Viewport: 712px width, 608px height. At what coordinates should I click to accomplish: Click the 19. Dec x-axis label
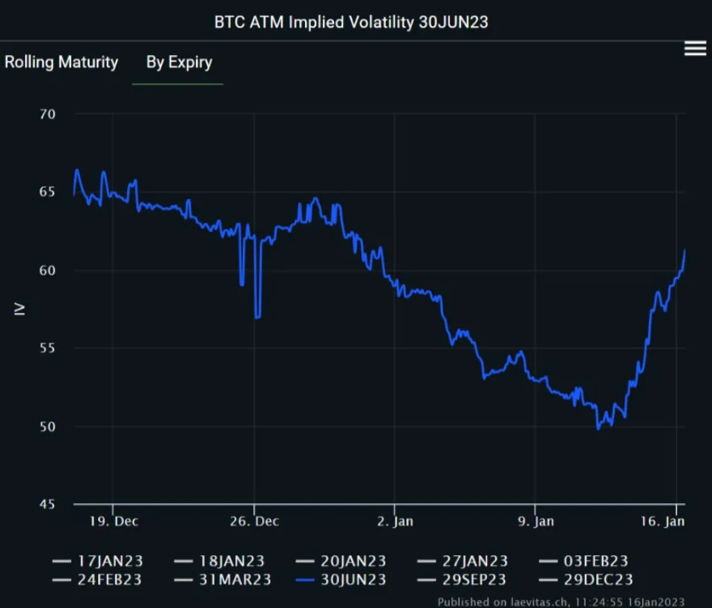114,521
